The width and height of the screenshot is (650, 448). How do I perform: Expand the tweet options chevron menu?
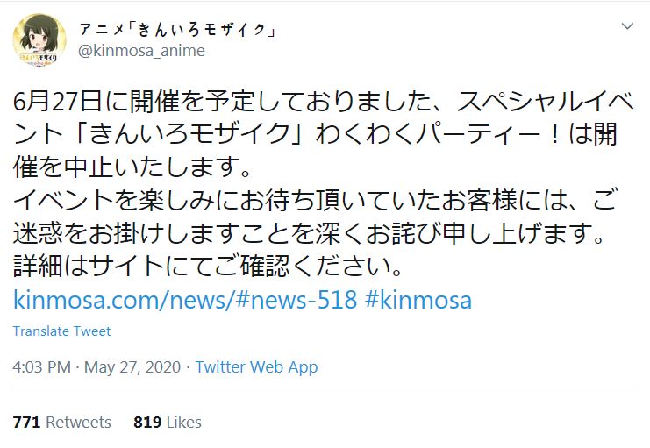coord(627,27)
